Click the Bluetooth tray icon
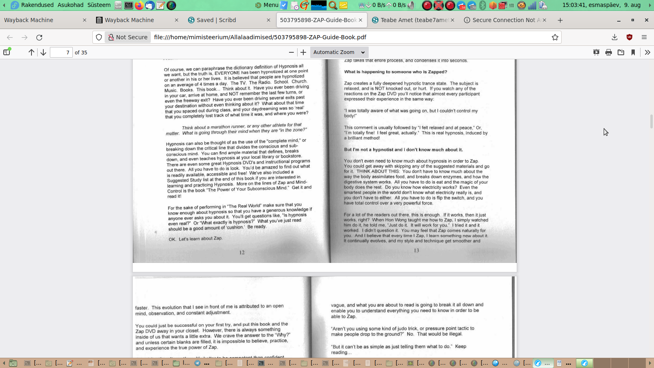This screenshot has width=654, height=368. pyautogui.click(x=483, y=5)
